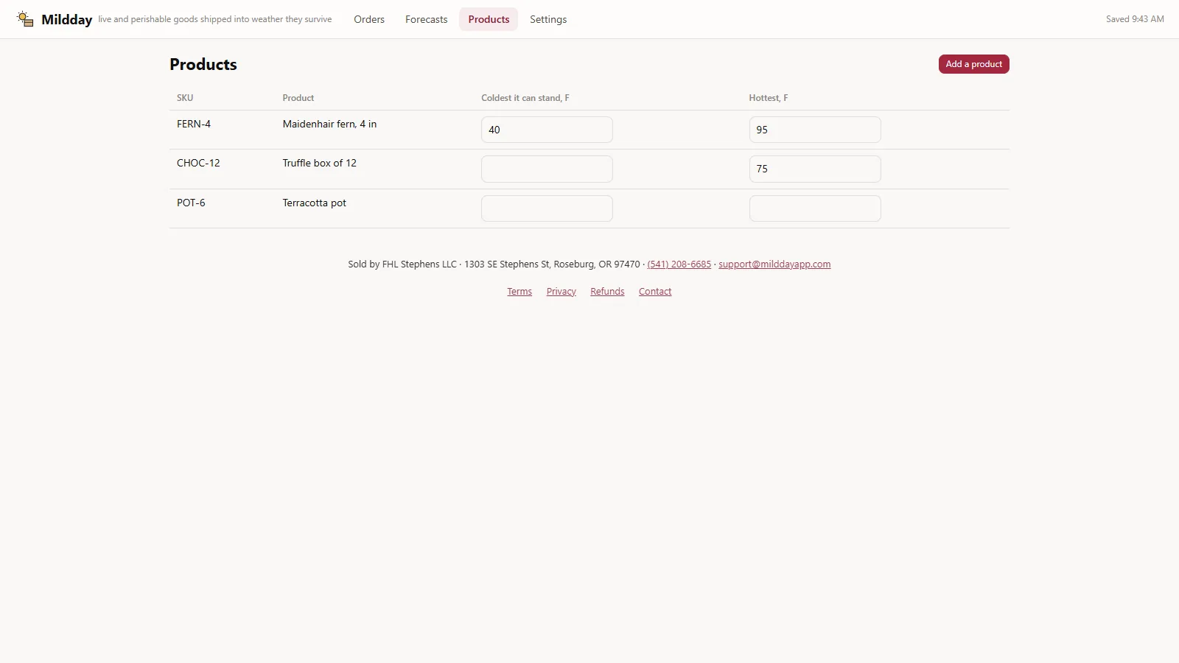The height and width of the screenshot is (663, 1179).
Task: Click the 'Maidenhair fern, 4 in' product name
Action: 329,124
